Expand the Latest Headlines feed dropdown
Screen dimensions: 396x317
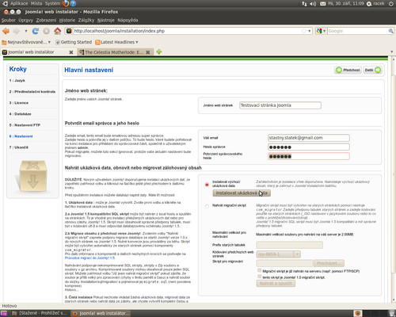(x=116, y=42)
